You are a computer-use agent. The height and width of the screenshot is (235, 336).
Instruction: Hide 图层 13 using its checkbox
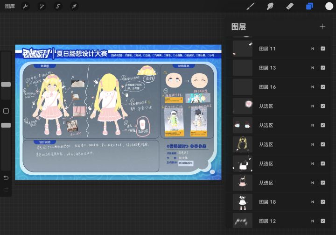(323, 68)
